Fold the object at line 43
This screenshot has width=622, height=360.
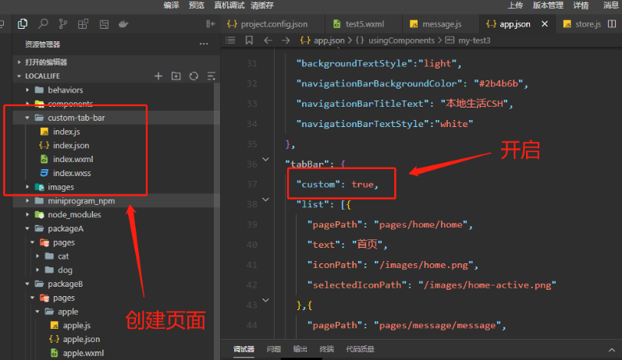point(266,300)
